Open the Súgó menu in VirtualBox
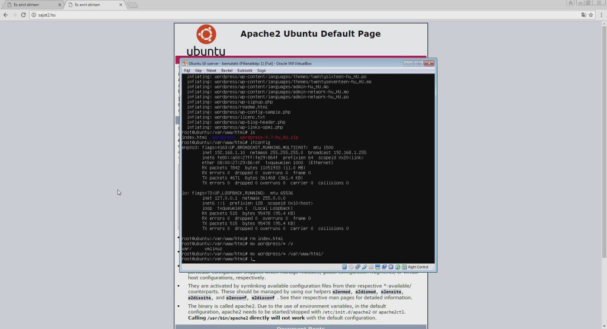 (261, 71)
